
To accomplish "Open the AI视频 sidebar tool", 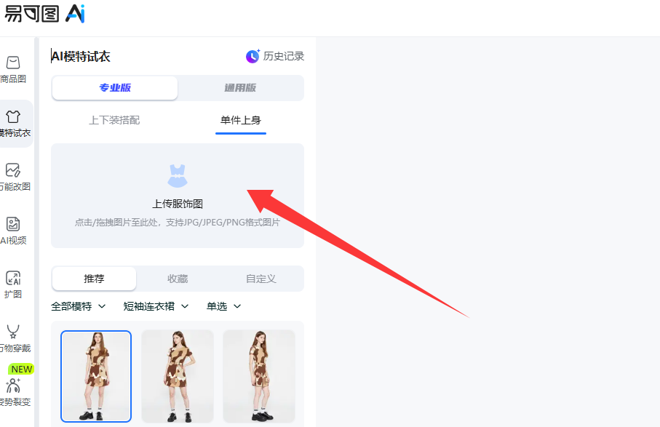I will click(x=13, y=225).
